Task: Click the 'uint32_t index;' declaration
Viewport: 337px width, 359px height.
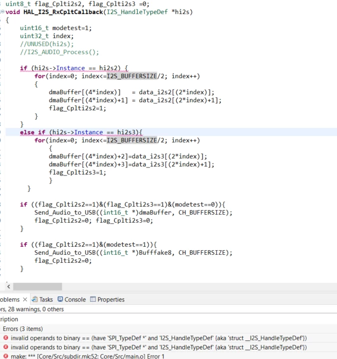Action: click(x=47, y=36)
